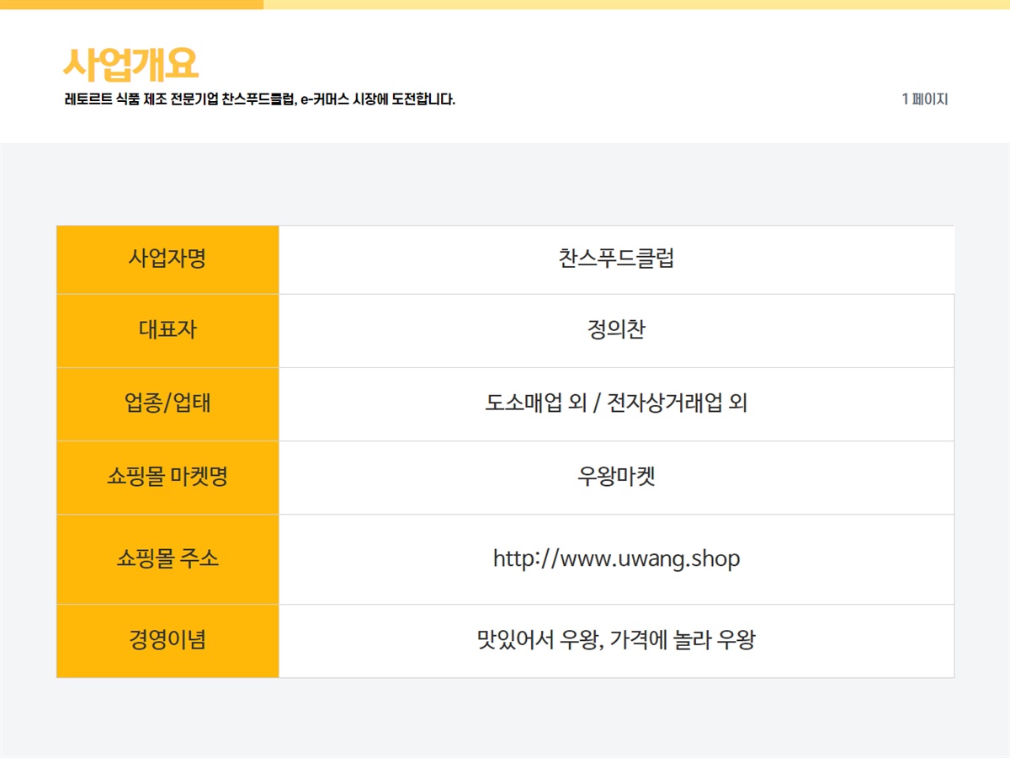Click the 사업개요 heading
The image size is (1010, 758).
[x=130, y=64]
